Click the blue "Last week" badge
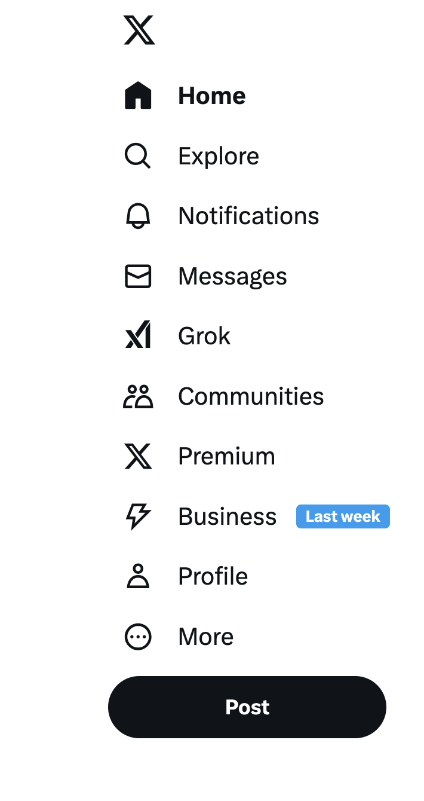 point(343,516)
